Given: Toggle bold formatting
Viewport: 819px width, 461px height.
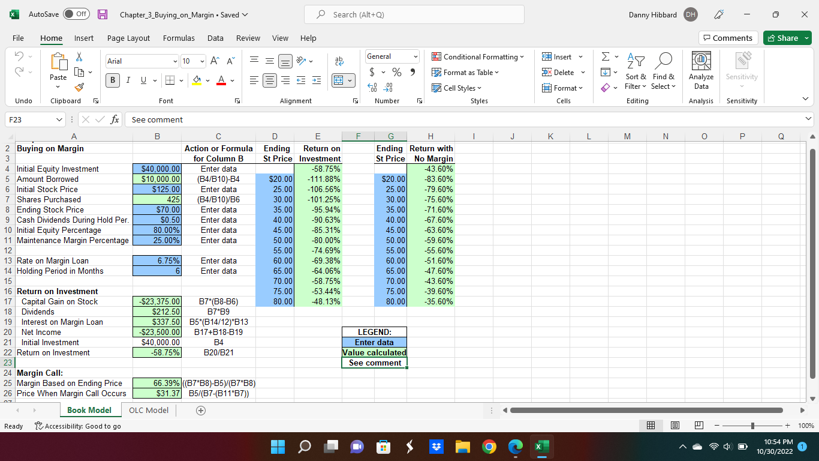Looking at the screenshot, I should (x=112, y=80).
